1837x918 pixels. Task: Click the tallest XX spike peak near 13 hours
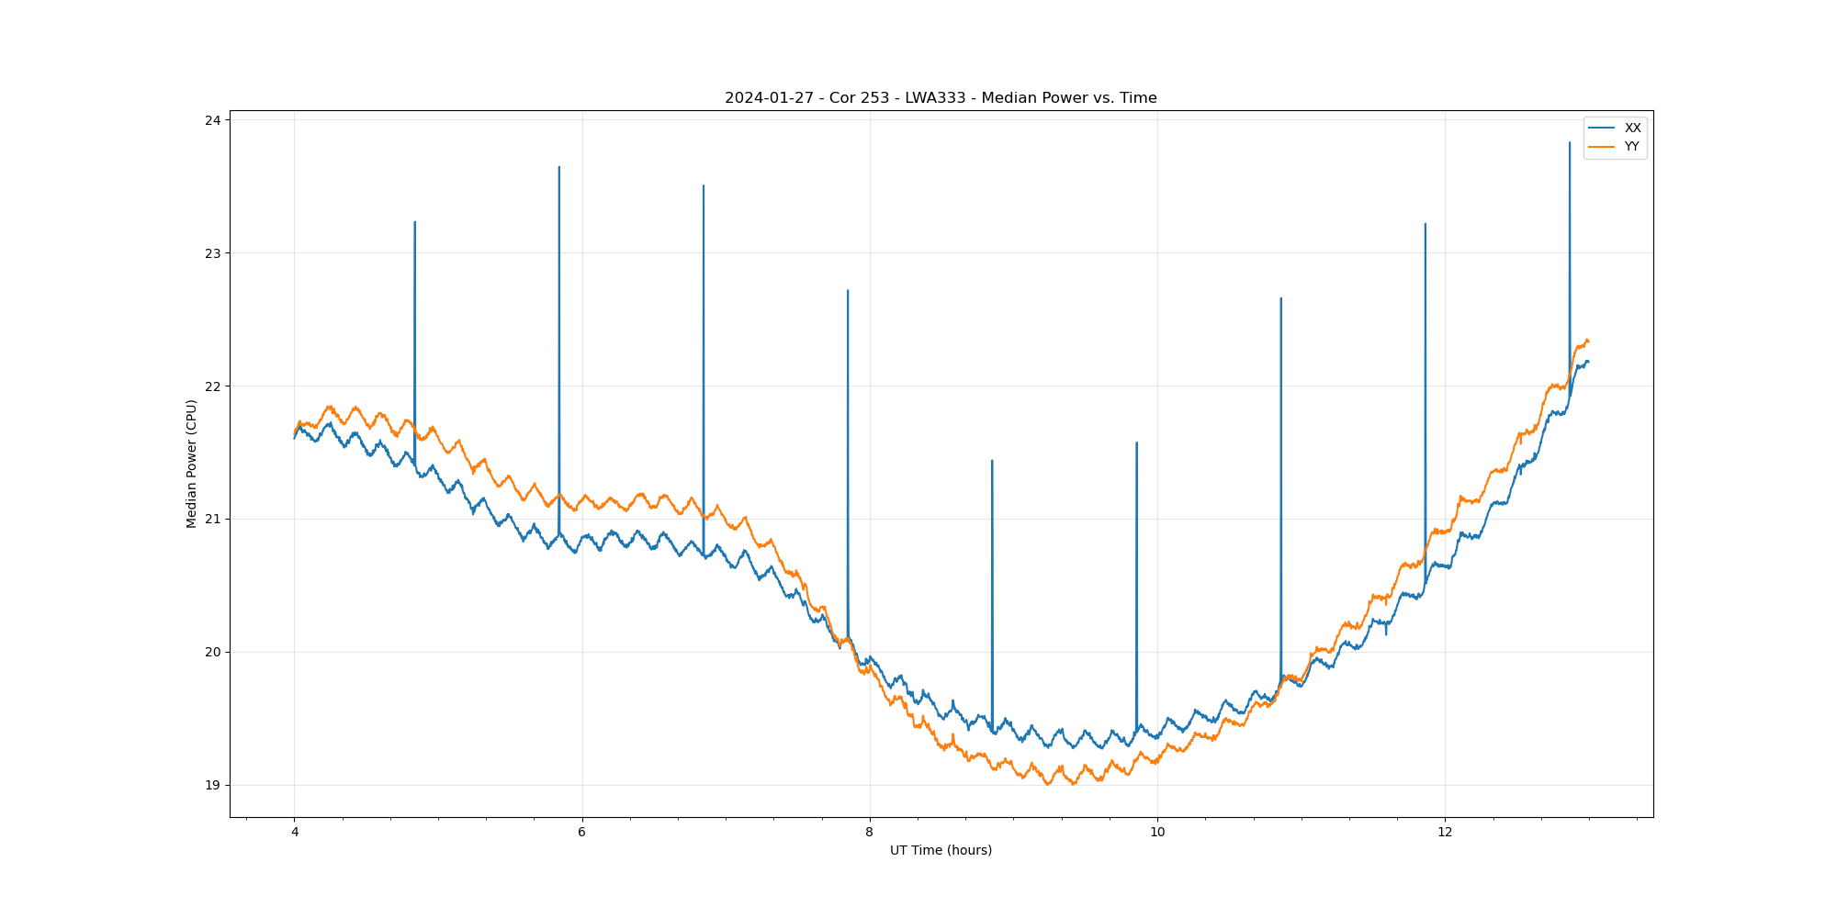pyautogui.click(x=1569, y=143)
